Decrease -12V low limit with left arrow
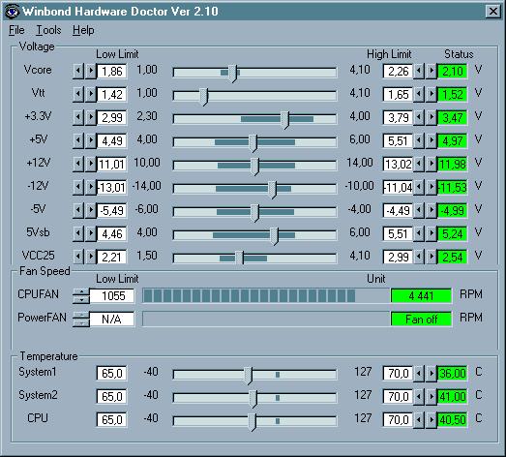Viewport: 506px width, 457px height. click(x=78, y=187)
